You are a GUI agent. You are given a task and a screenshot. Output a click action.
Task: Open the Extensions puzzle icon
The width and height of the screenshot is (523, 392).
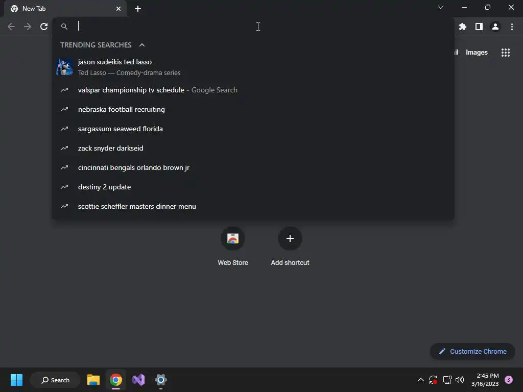tap(462, 27)
